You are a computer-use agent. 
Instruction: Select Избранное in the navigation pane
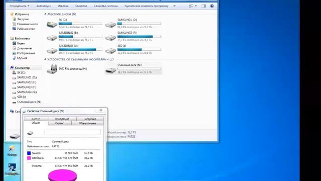22,14
